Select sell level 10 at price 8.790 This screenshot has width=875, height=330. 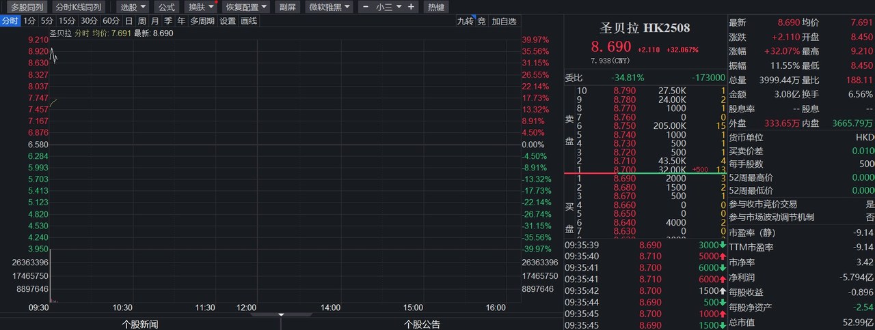[645, 91]
